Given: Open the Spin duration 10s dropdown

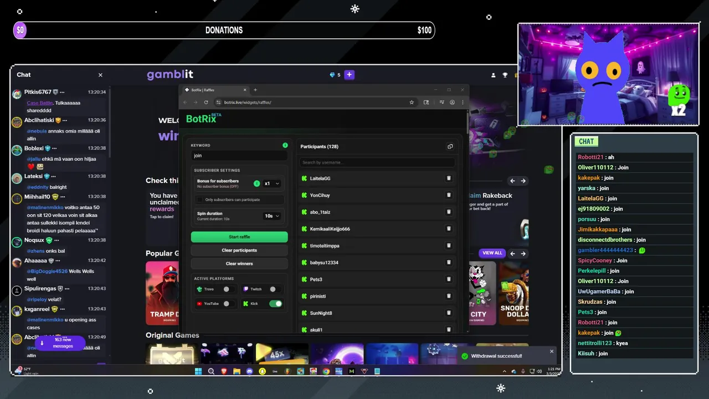Looking at the screenshot, I should click(x=271, y=216).
